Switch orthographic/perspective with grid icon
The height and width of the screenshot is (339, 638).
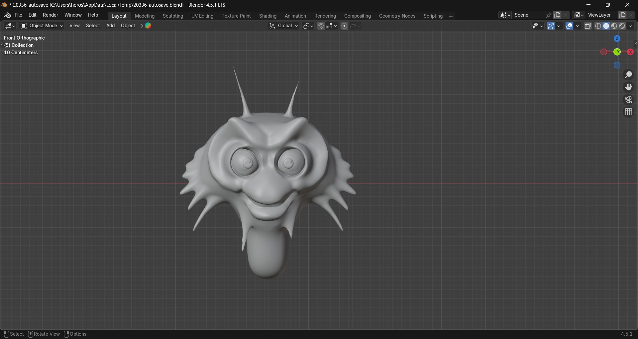(628, 112)
